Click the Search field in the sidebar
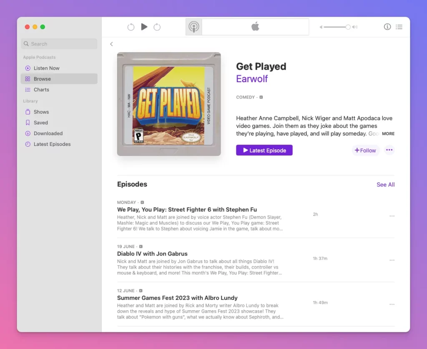Viewport: 427px width, 349px height. coord(59,44)
